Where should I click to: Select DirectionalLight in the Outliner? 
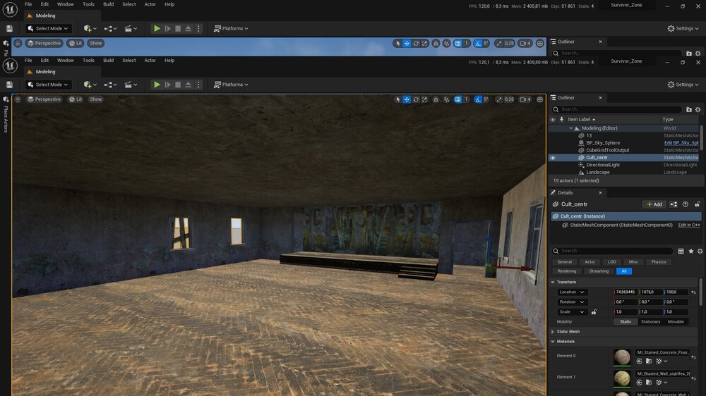point(602,165)
